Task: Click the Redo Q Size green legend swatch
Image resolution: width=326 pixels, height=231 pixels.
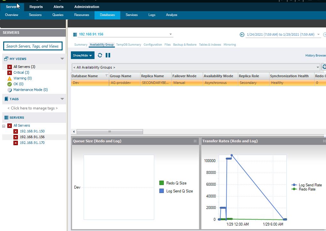Action: click(162, 183)
